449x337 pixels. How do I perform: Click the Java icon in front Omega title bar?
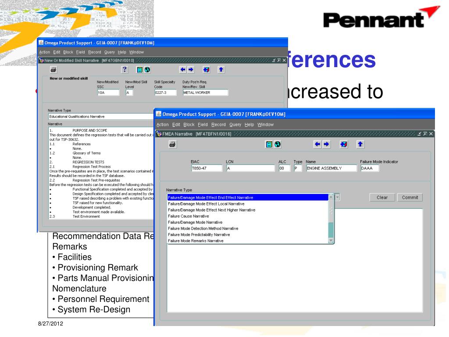[158, 114]
